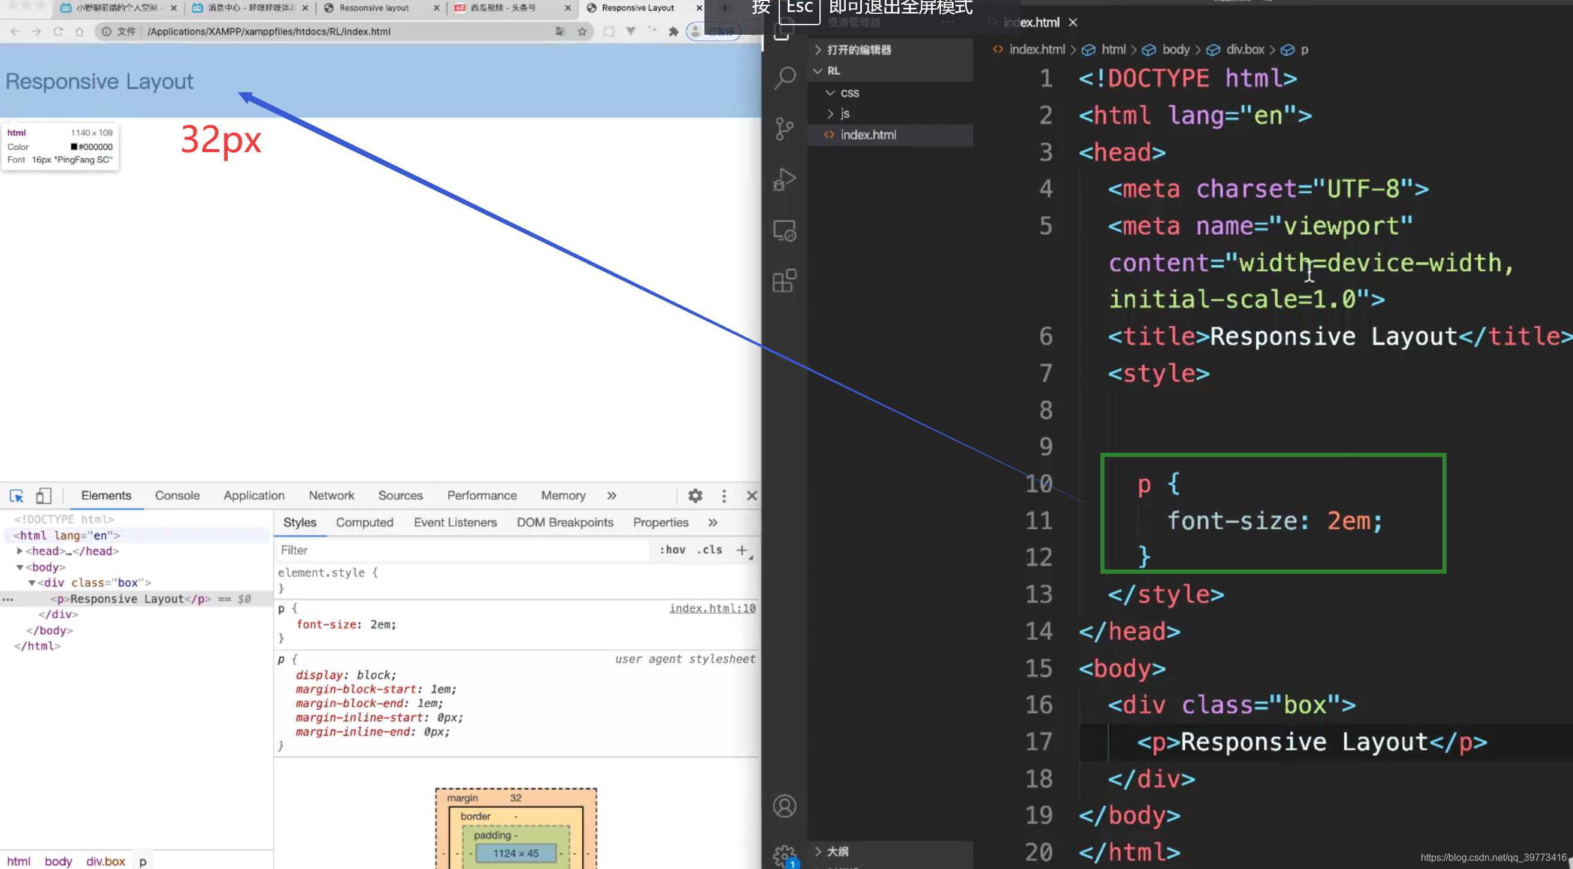Open DOM Breakpoints tab
The image size is (1573, 869).
coord(565,522)
